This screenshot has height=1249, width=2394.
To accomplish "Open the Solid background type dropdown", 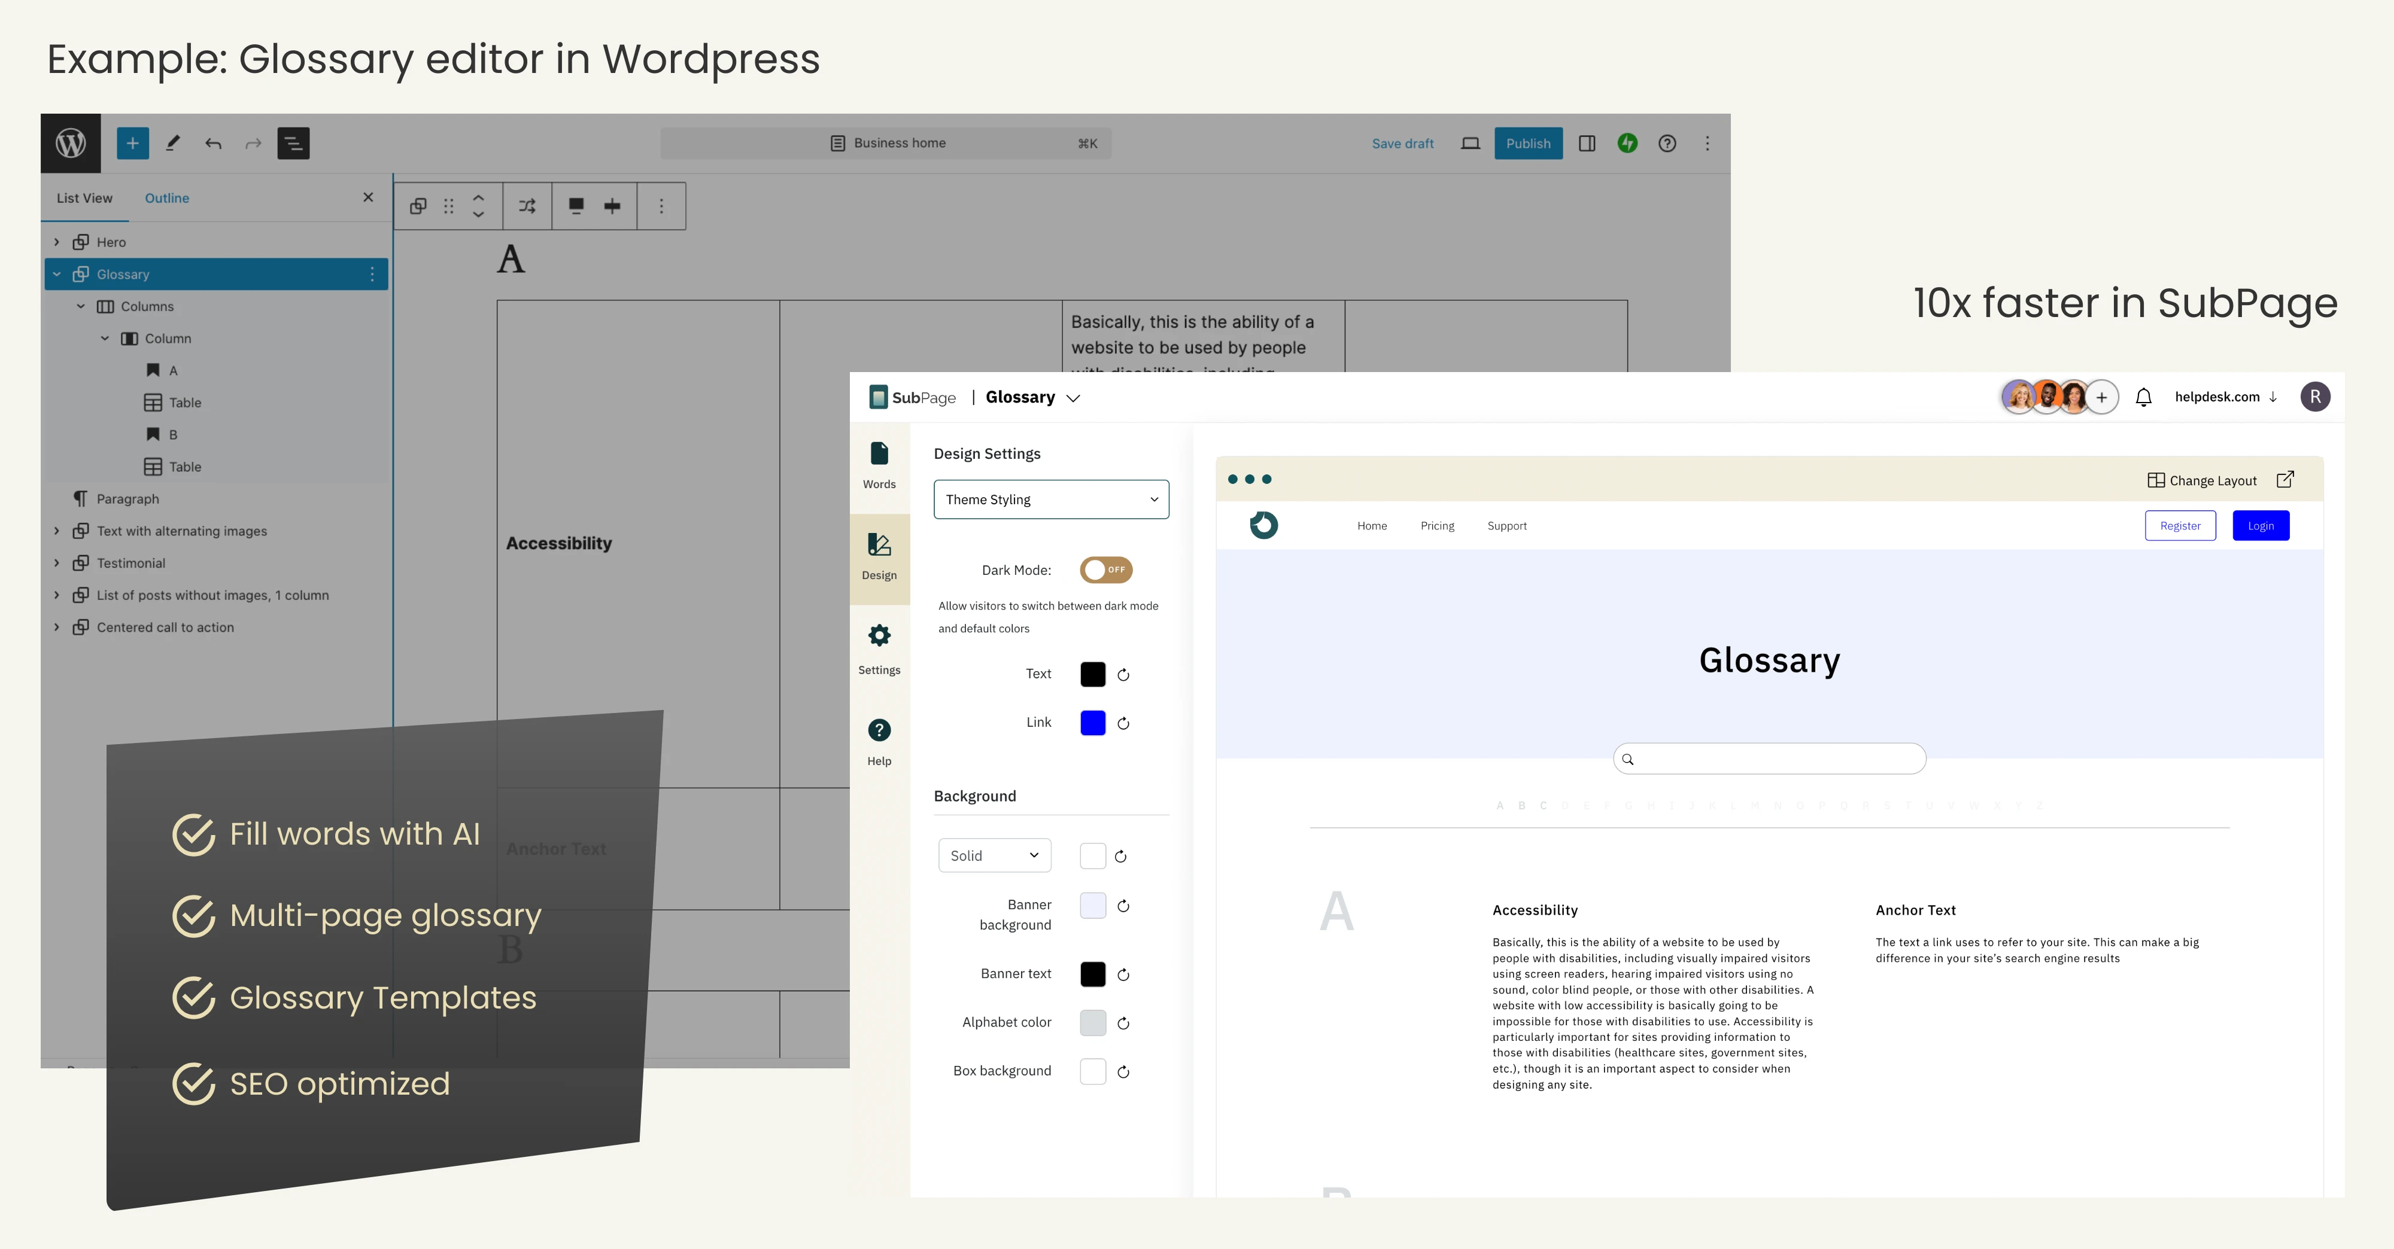I will (x=994, y=855).
